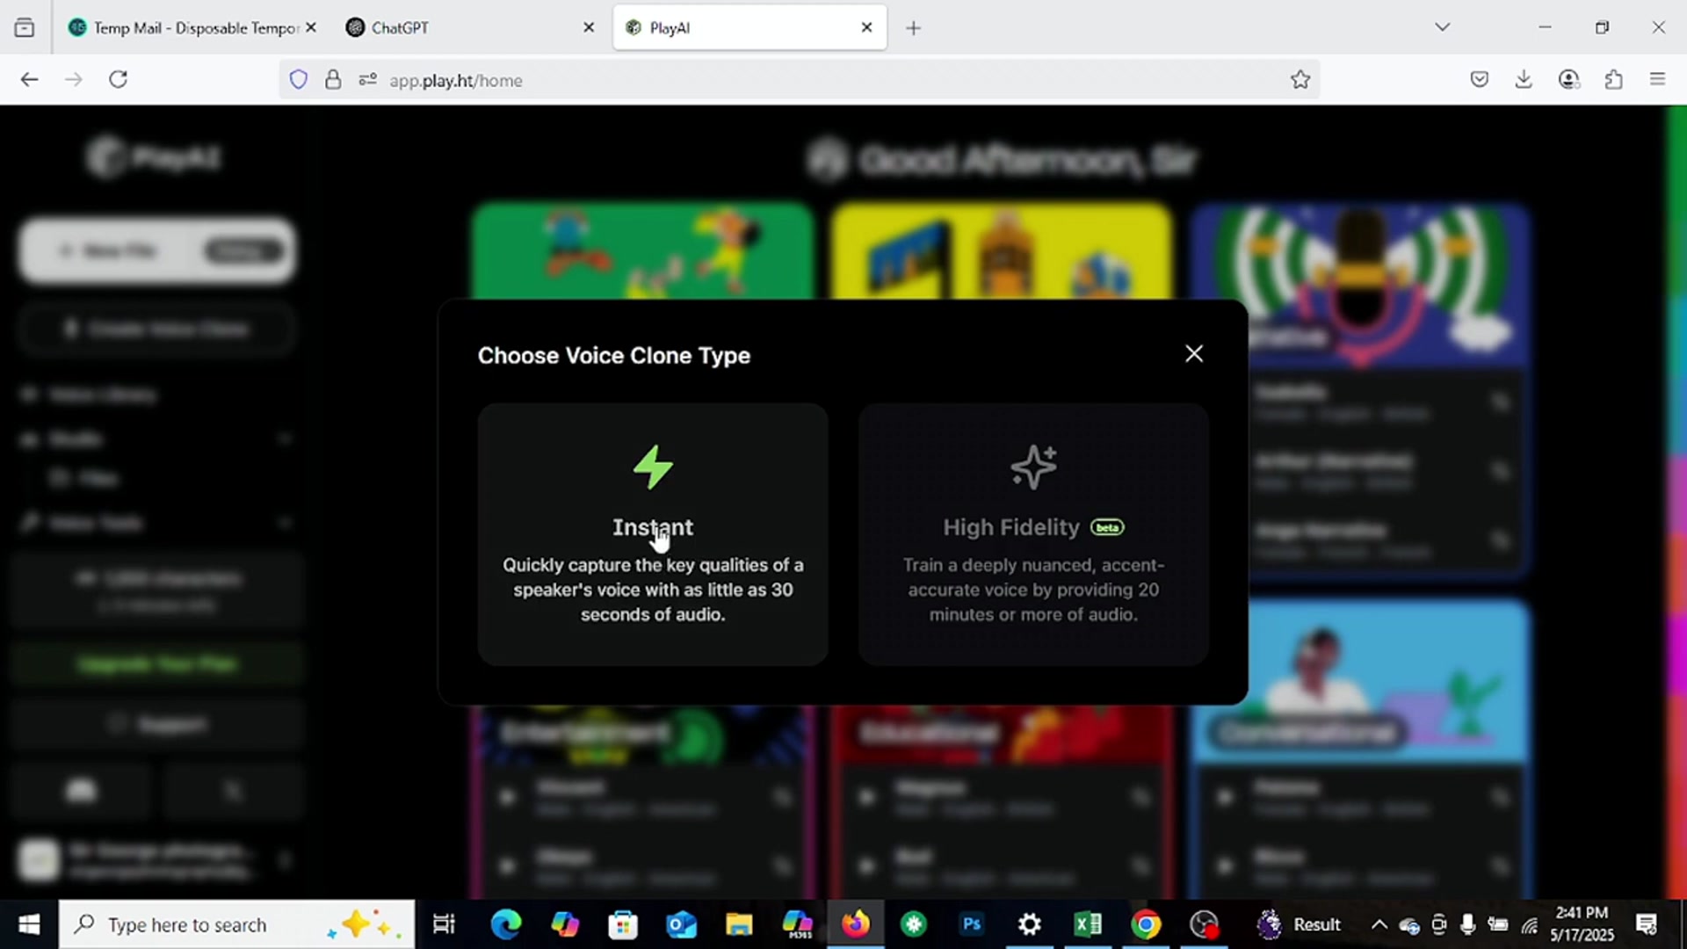
Task: Open the clock showing 2:41 PM
Action: point(1582,924)
